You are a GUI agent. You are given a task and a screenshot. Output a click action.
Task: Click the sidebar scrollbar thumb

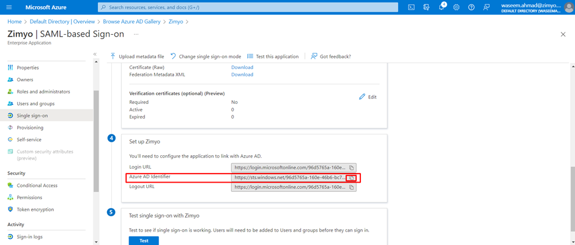(96, 141)
